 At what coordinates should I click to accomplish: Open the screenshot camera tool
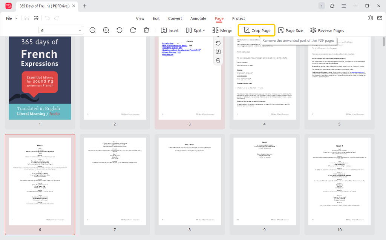click(371, 18)
